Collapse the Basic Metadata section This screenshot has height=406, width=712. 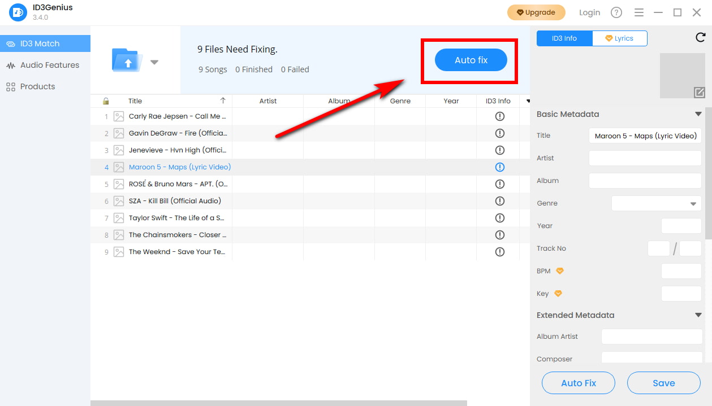pyautogui.click(x=698, y=114)
